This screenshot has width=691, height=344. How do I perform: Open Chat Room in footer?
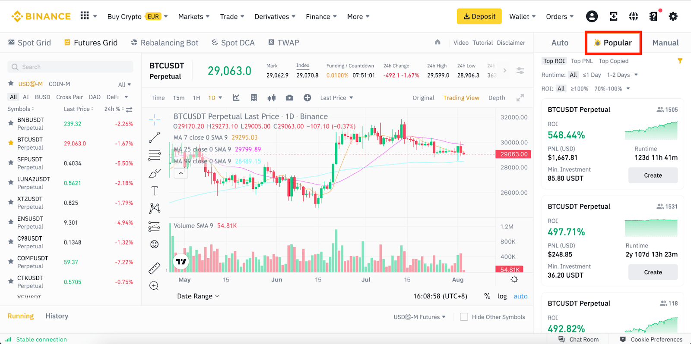[x=578, y=339]
